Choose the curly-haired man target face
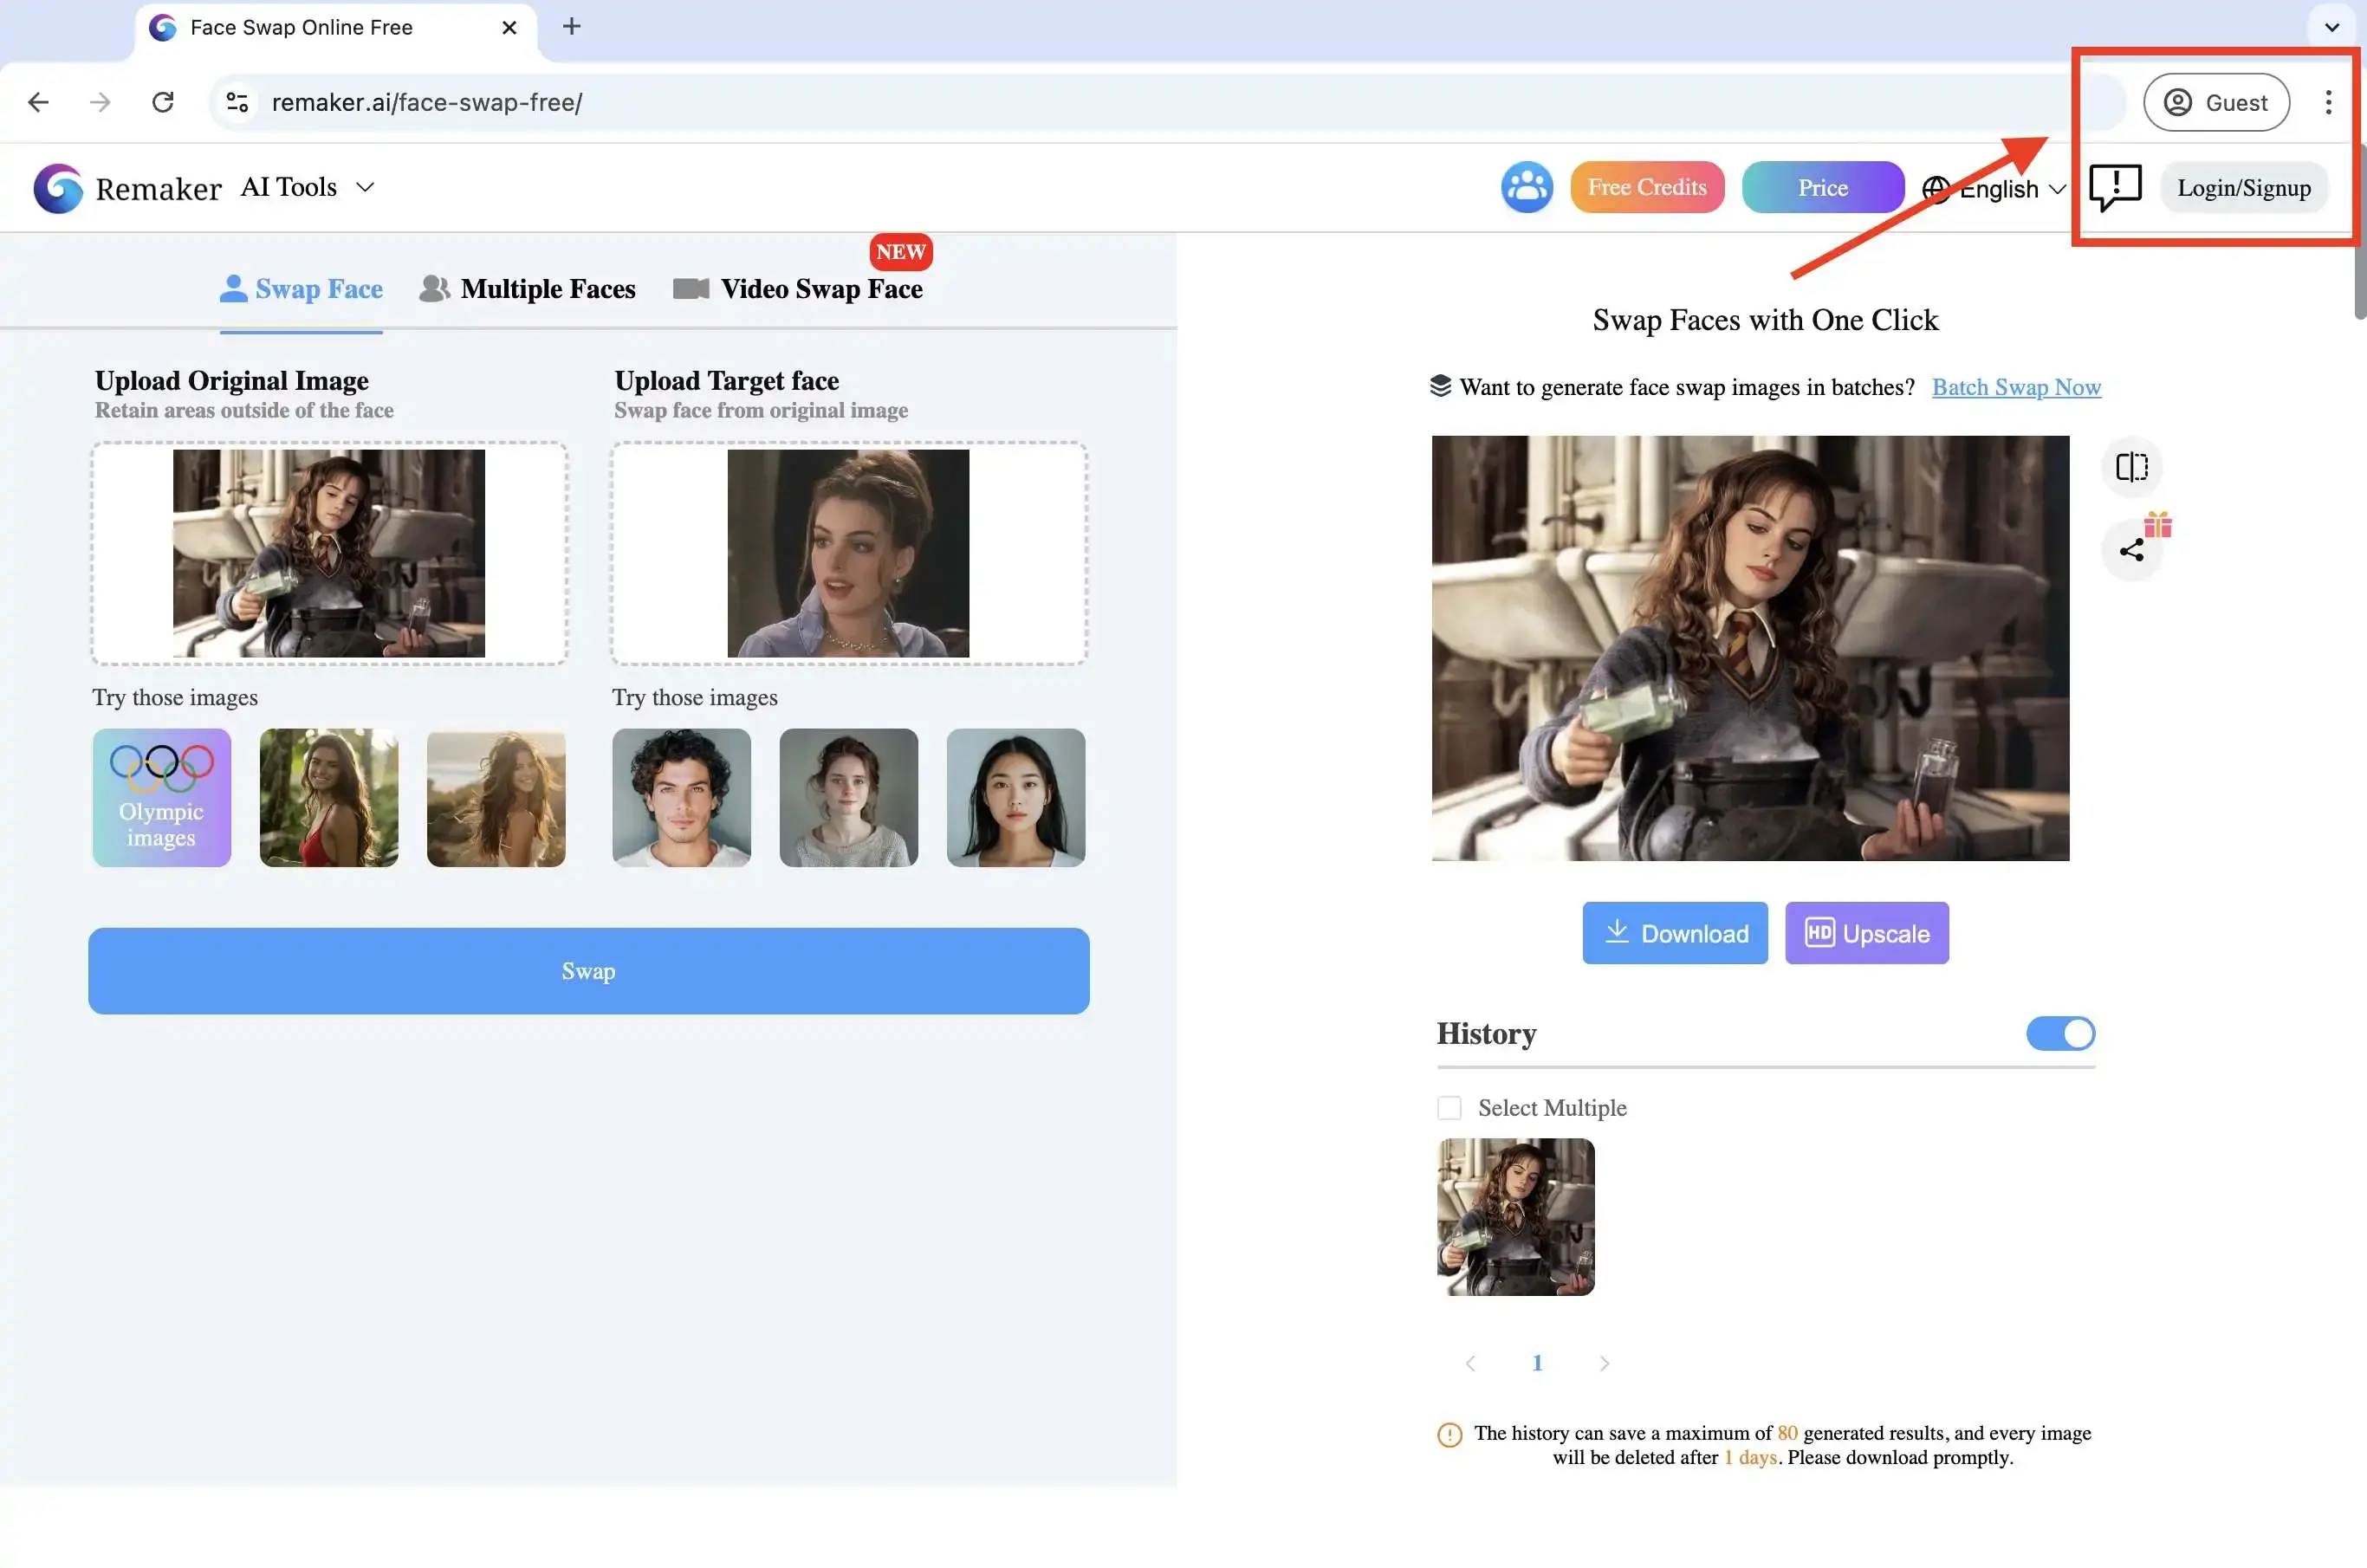Screen dimensions: 2367x1568 (x=681, y=797)
